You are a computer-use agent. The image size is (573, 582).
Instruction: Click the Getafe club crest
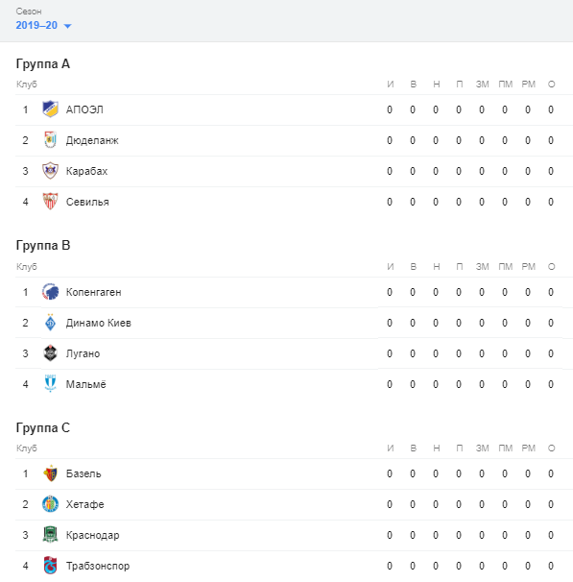[50, 504]
